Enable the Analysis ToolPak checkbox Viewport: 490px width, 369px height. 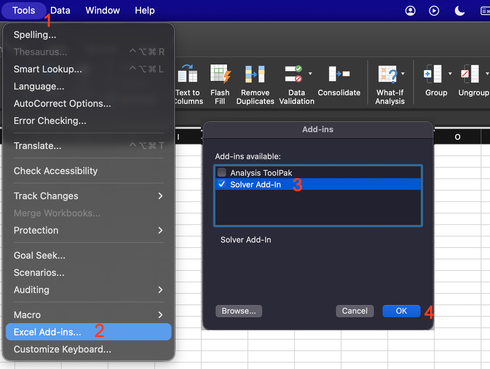[222, 172]
